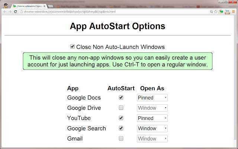Enable AutoStart for Gmail
The image size is (238, 149).
point(121,139)
